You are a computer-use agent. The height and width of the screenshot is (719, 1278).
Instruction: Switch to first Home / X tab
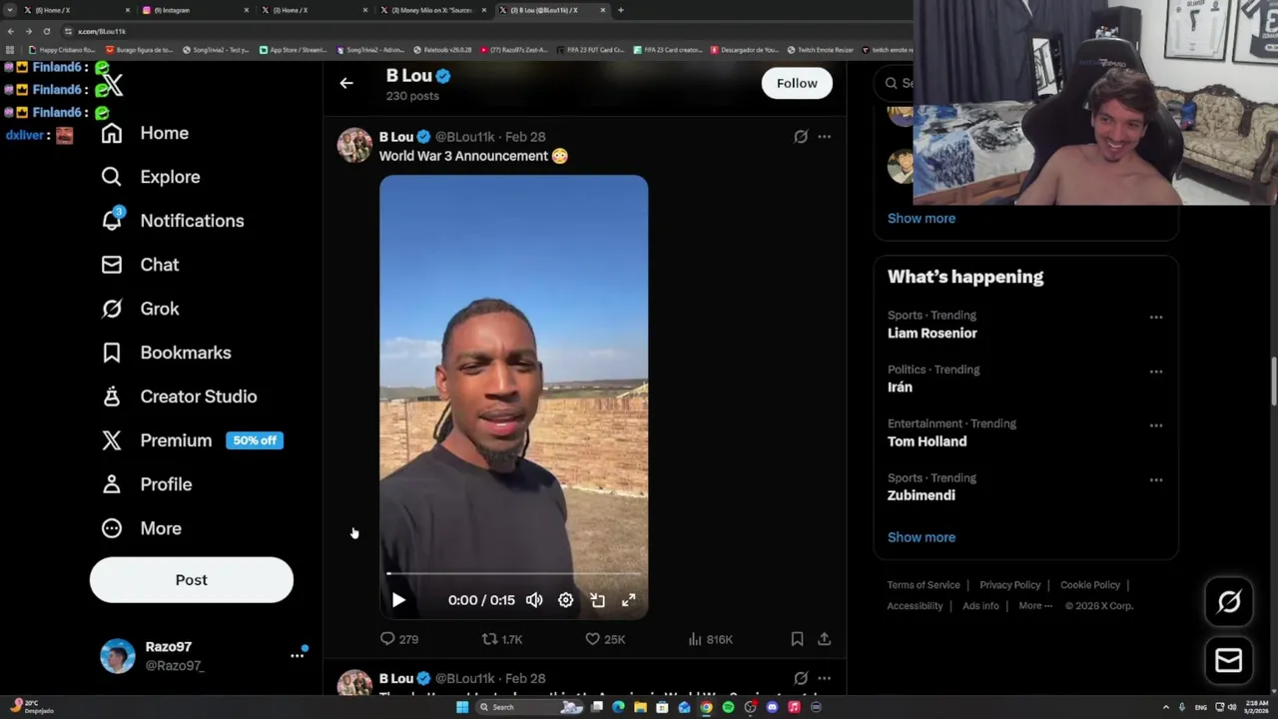[x=76, y=10]
